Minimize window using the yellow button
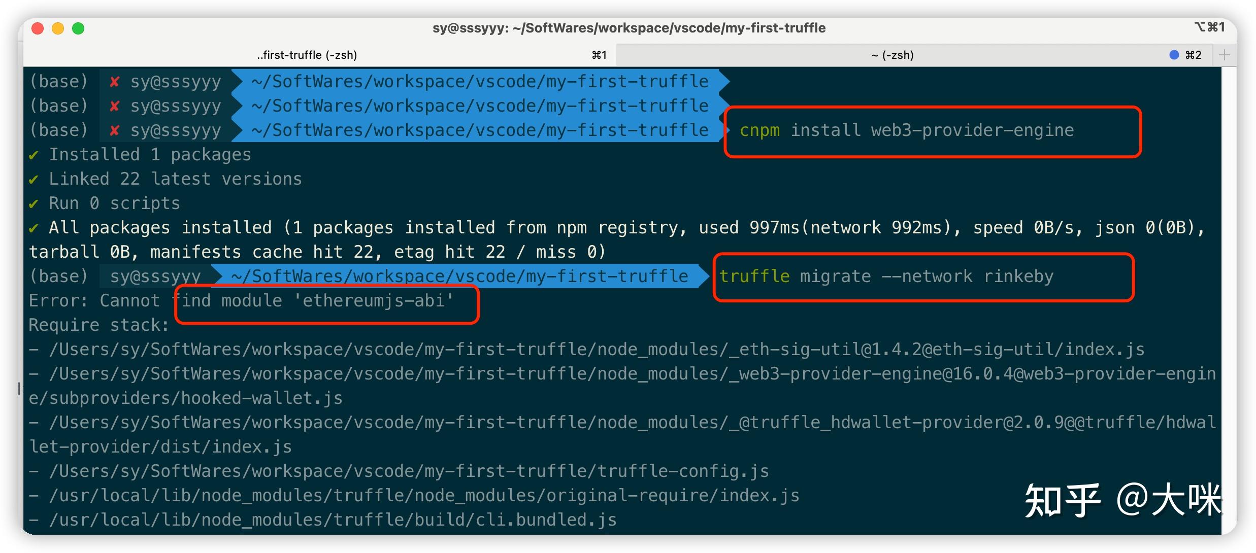Image resolution: width=1256 pixels, height=553 pixels. click(58, 28)
